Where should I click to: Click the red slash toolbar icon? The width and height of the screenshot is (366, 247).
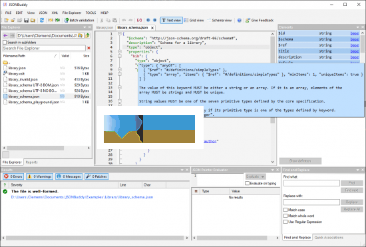click(x=139, y=21)
